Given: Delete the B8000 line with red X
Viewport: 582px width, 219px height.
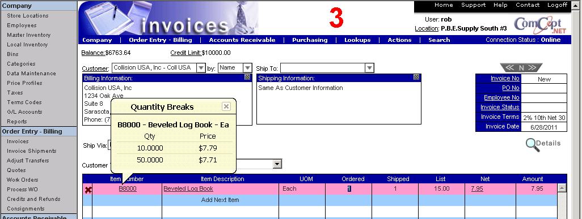Looking at the screenshot, I should (x=88, y=190).
